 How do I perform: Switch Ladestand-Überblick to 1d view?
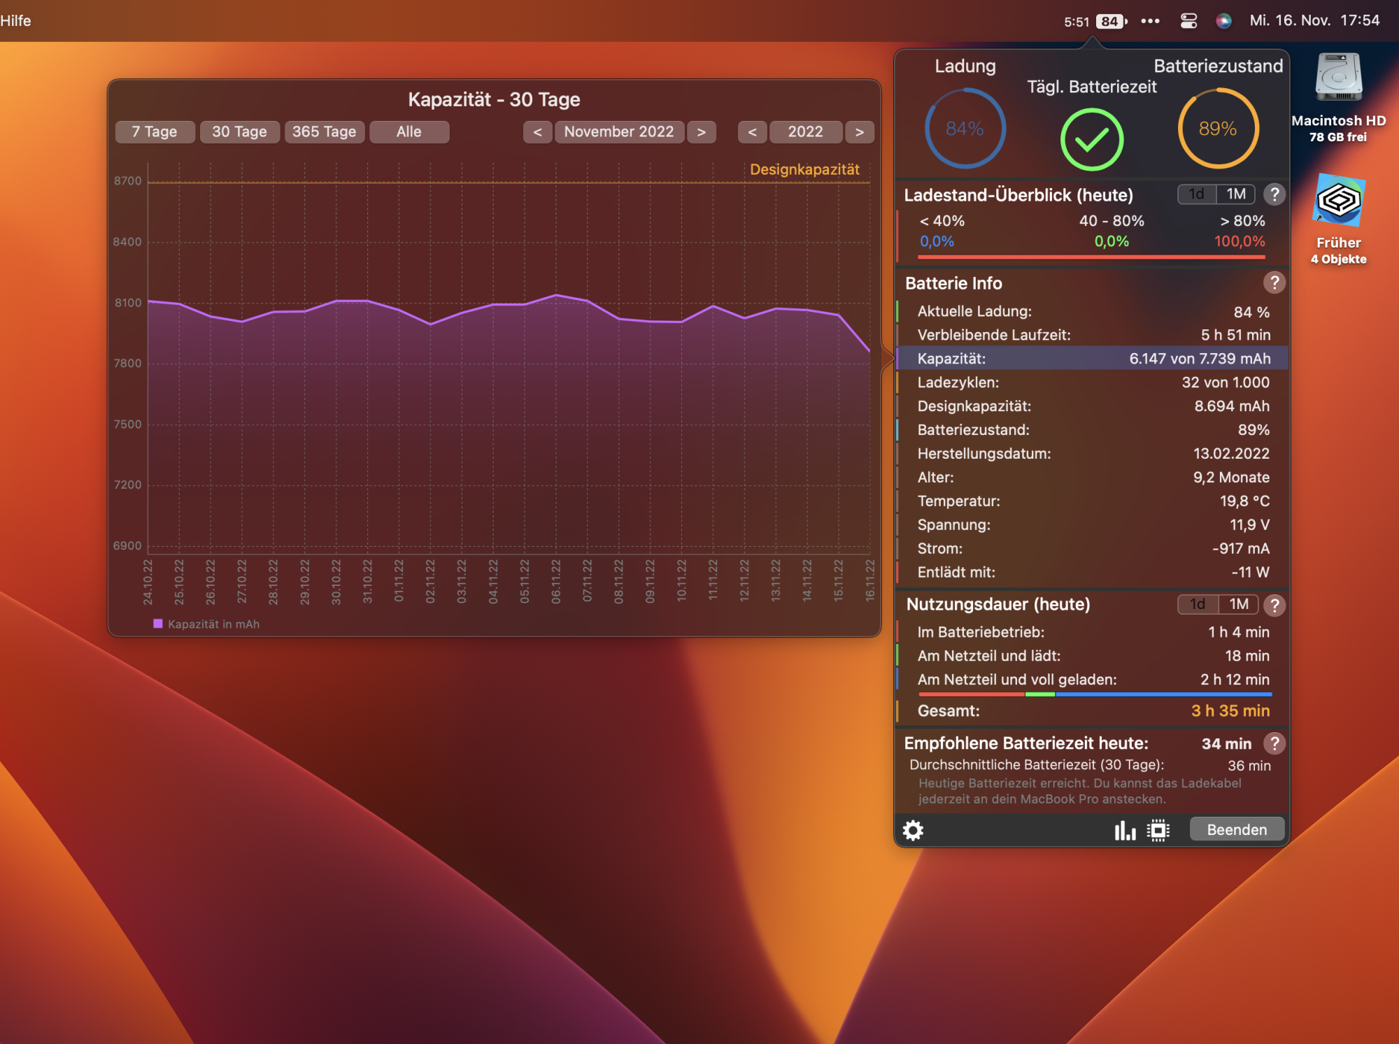[x=1197, y=194]
